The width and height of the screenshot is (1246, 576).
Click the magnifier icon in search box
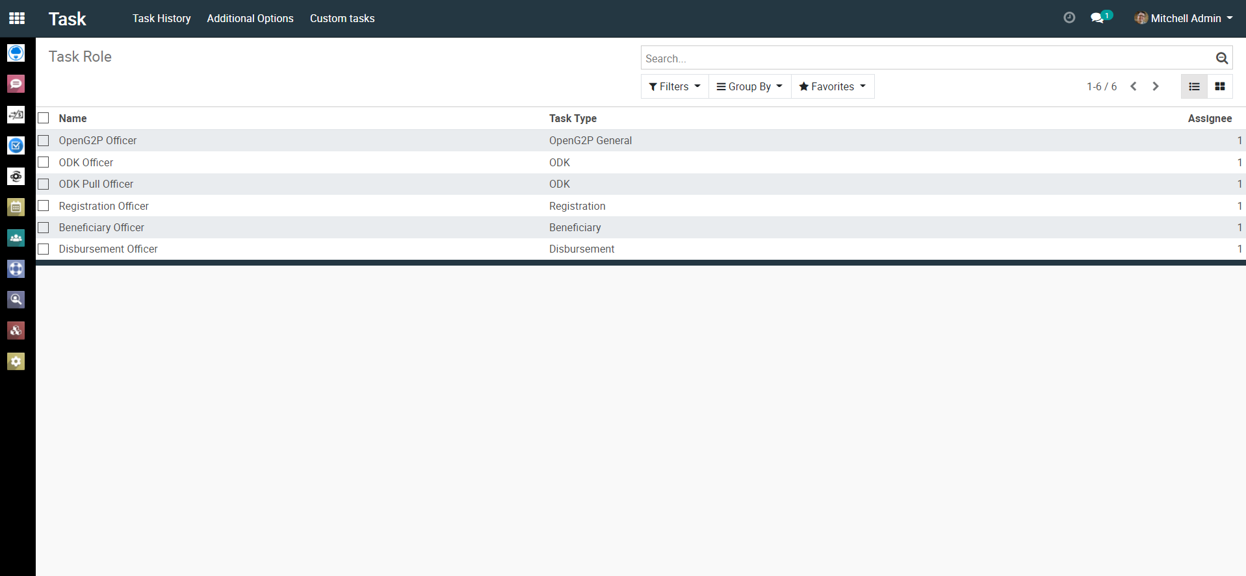coord(1221,58)
